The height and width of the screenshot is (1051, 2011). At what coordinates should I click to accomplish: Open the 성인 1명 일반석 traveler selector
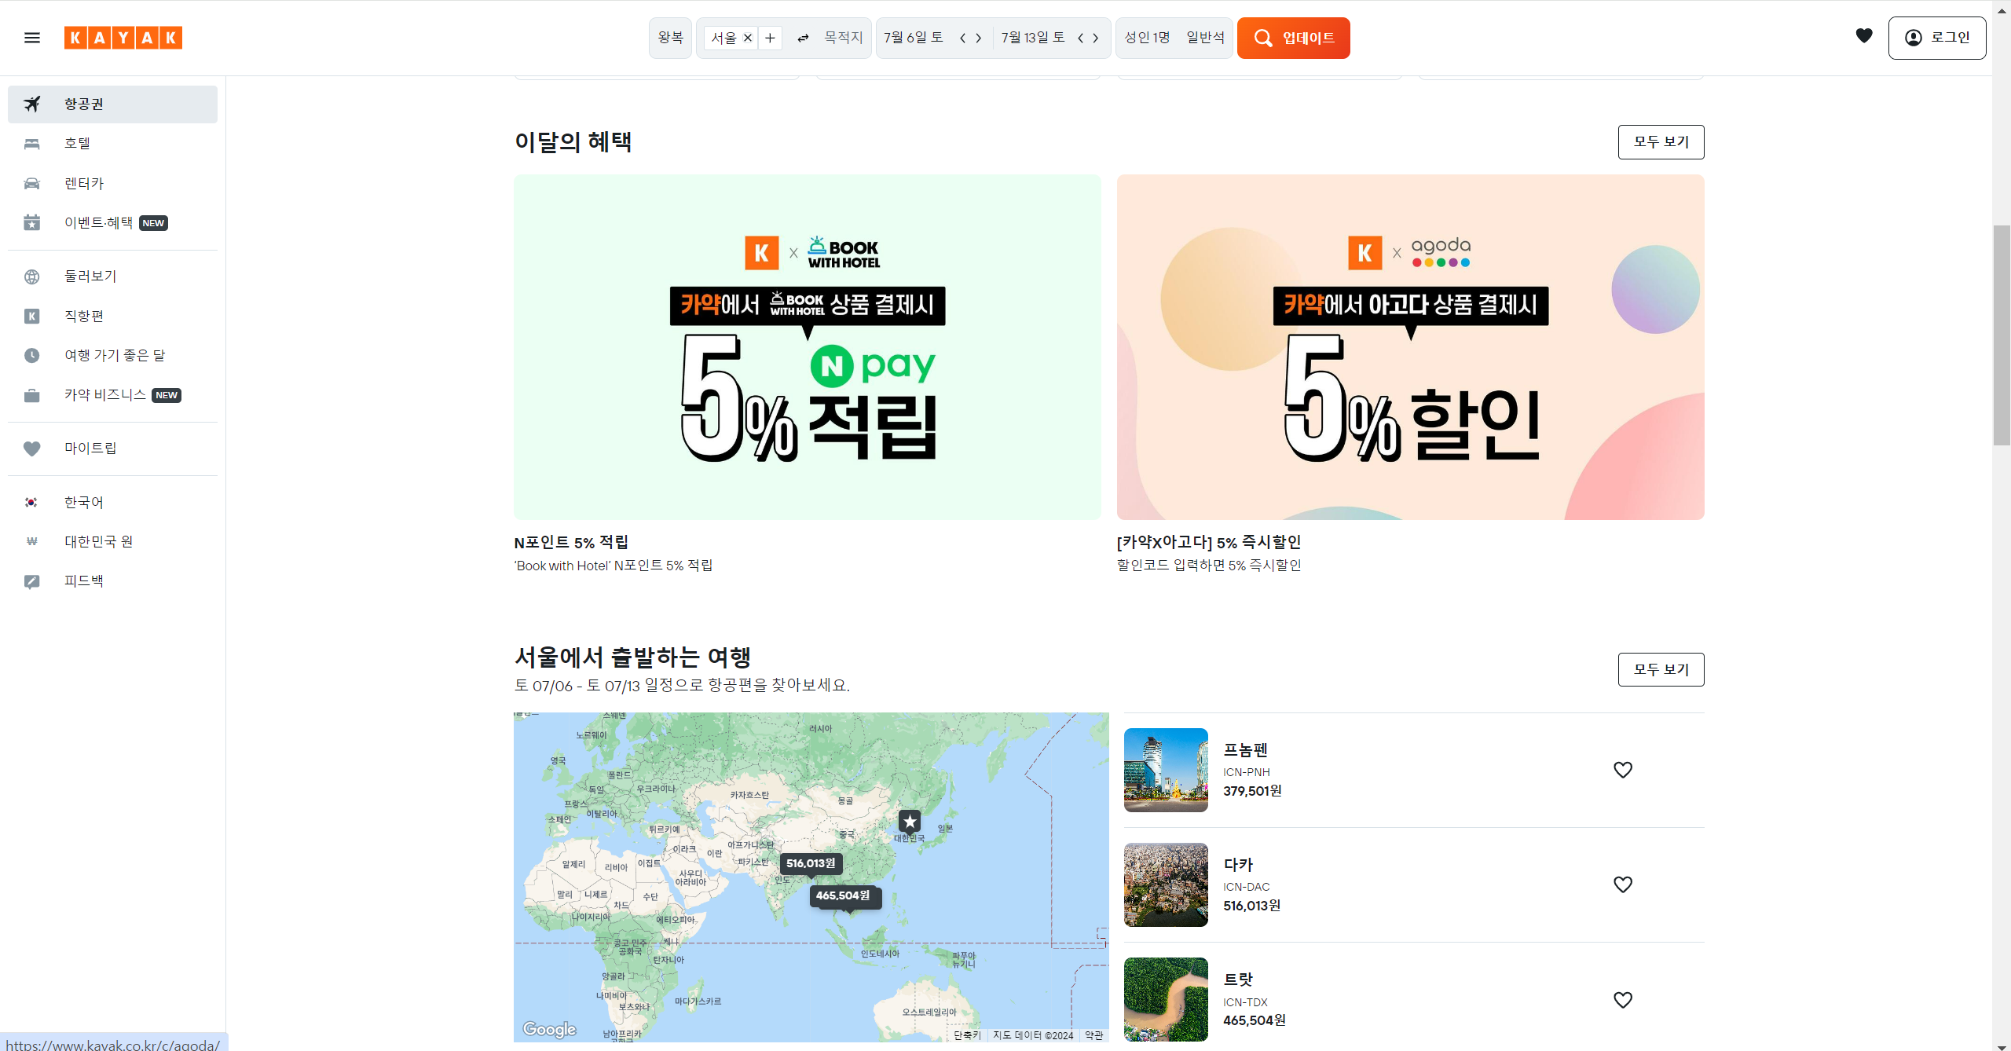click(x=1174, y=37)
